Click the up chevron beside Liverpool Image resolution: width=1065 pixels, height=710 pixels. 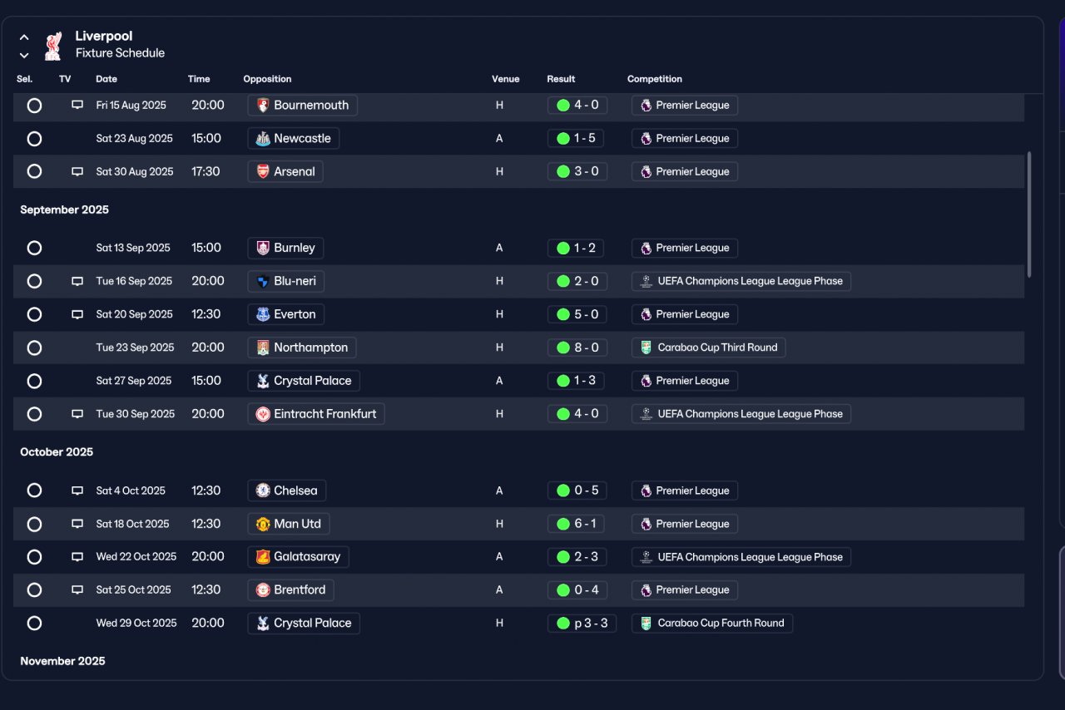click(24, 37)
